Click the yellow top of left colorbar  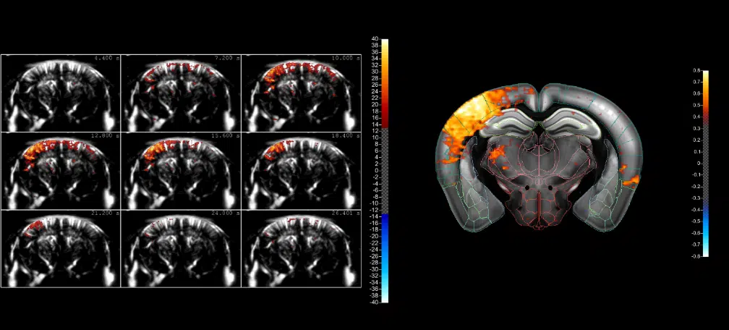coord(385,47)
